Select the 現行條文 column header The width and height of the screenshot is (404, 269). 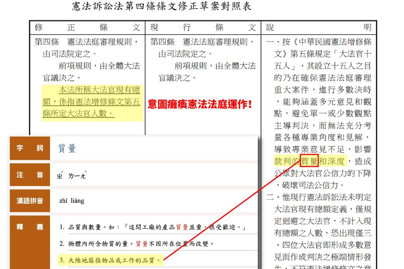(203, 27)
